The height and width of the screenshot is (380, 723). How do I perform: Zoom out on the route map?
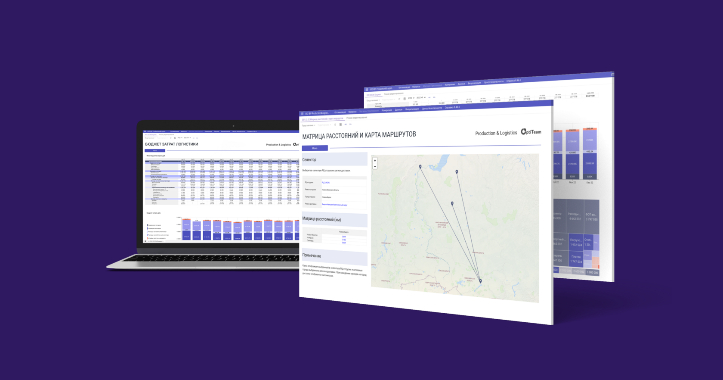(375, 166)
